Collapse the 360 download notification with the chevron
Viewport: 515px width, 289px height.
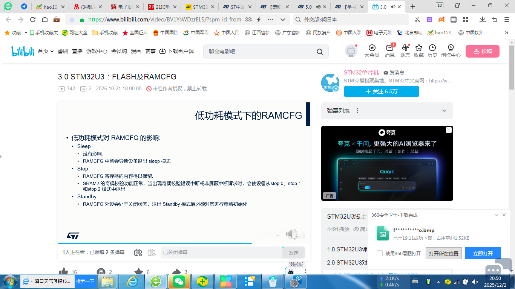497,215
